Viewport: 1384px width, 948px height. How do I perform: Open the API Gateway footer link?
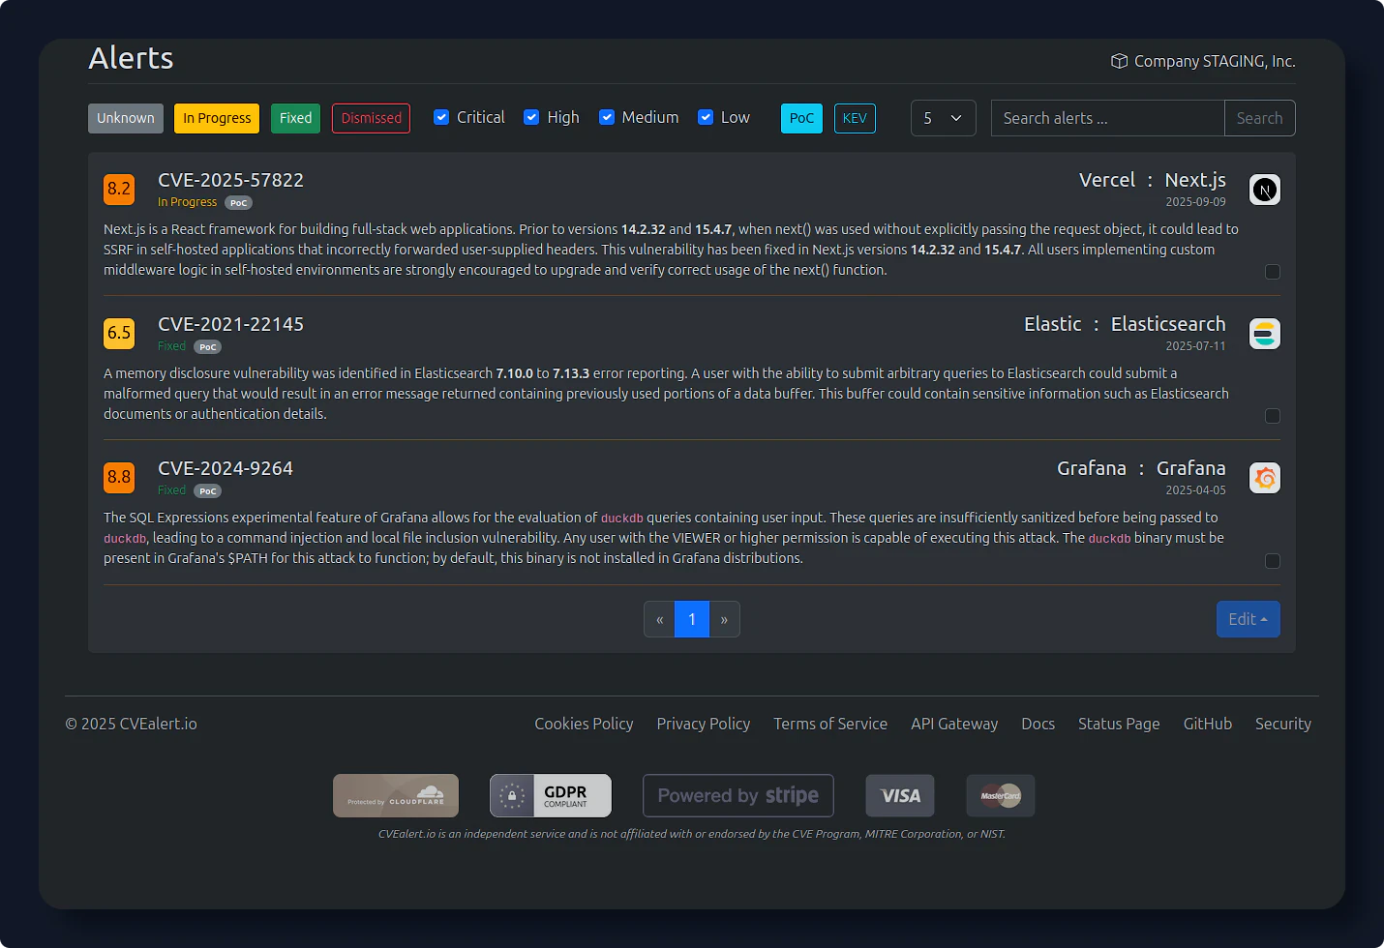click(x=953, y=724)
